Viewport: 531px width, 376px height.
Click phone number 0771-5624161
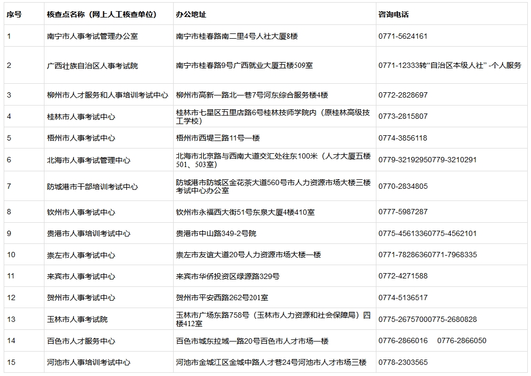click(403, 36)
